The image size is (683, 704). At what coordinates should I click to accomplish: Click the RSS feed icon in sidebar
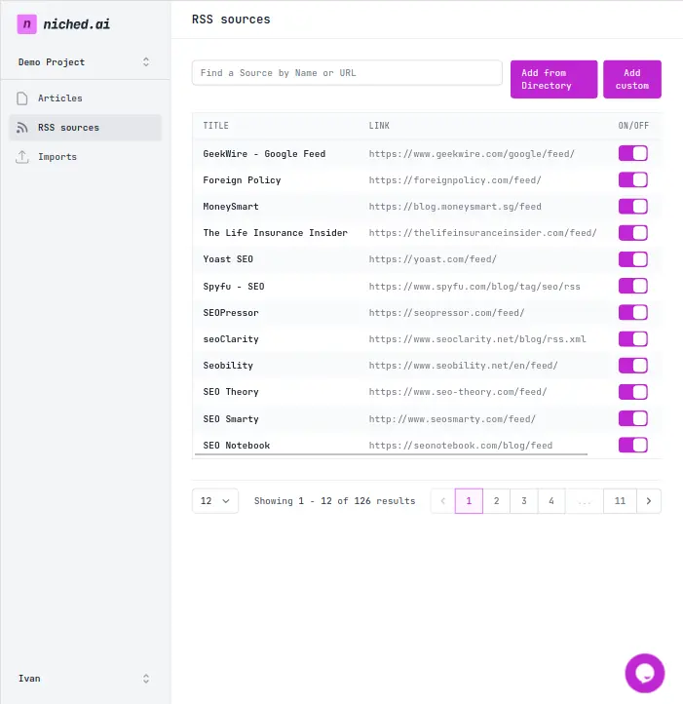pyautogui.click(x=22, y=128)
